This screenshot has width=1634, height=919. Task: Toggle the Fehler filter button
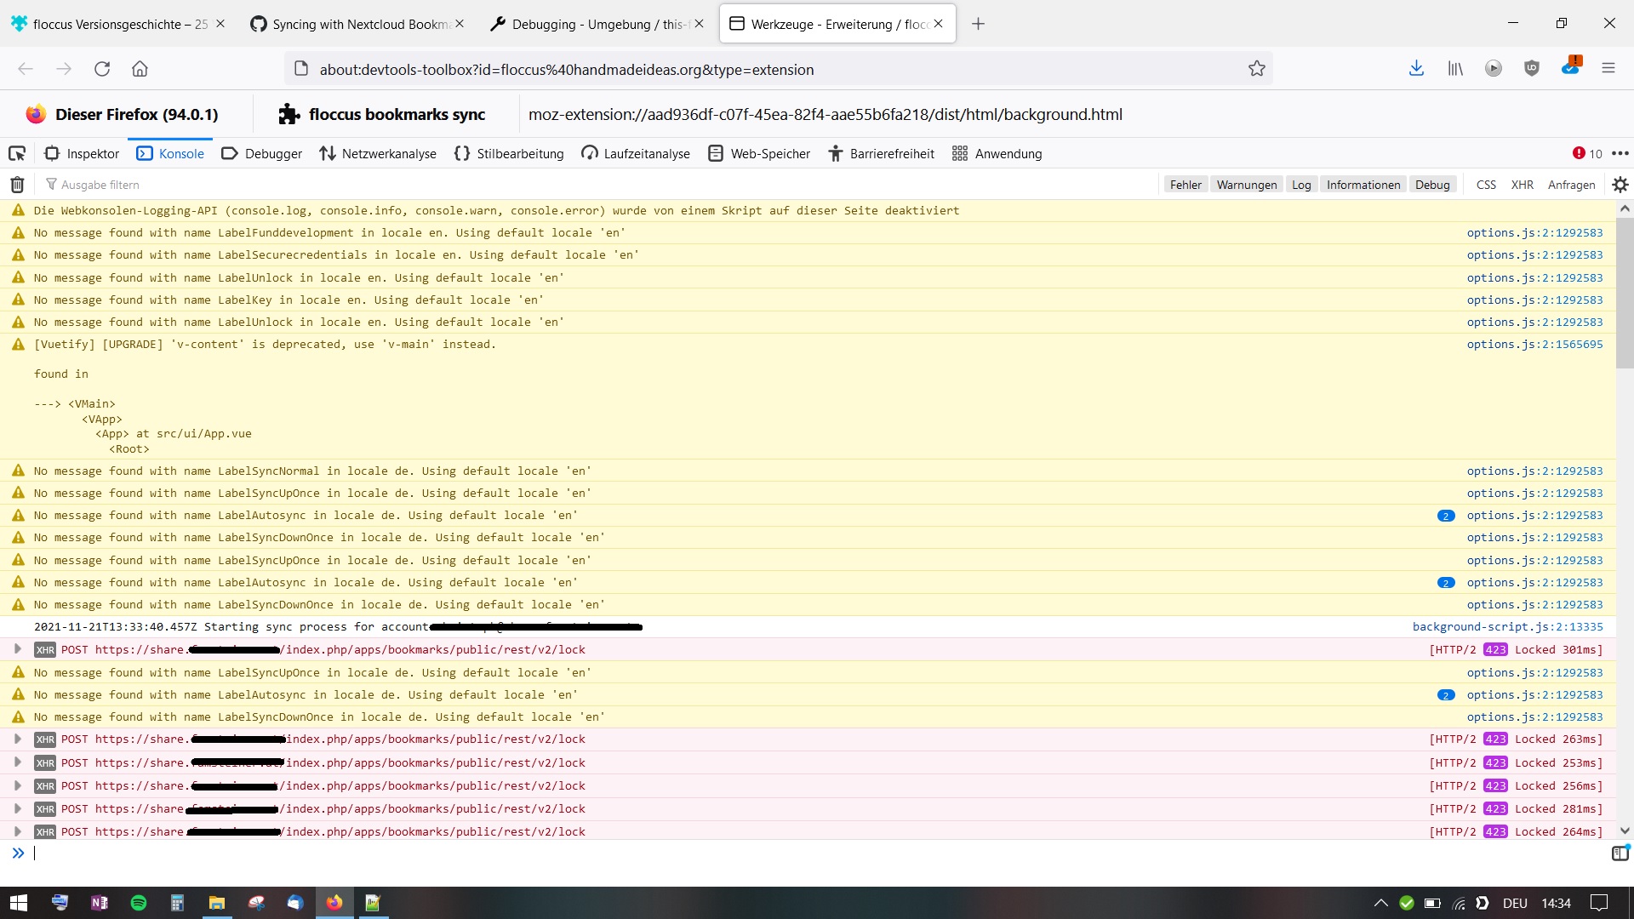point(1185,185)
